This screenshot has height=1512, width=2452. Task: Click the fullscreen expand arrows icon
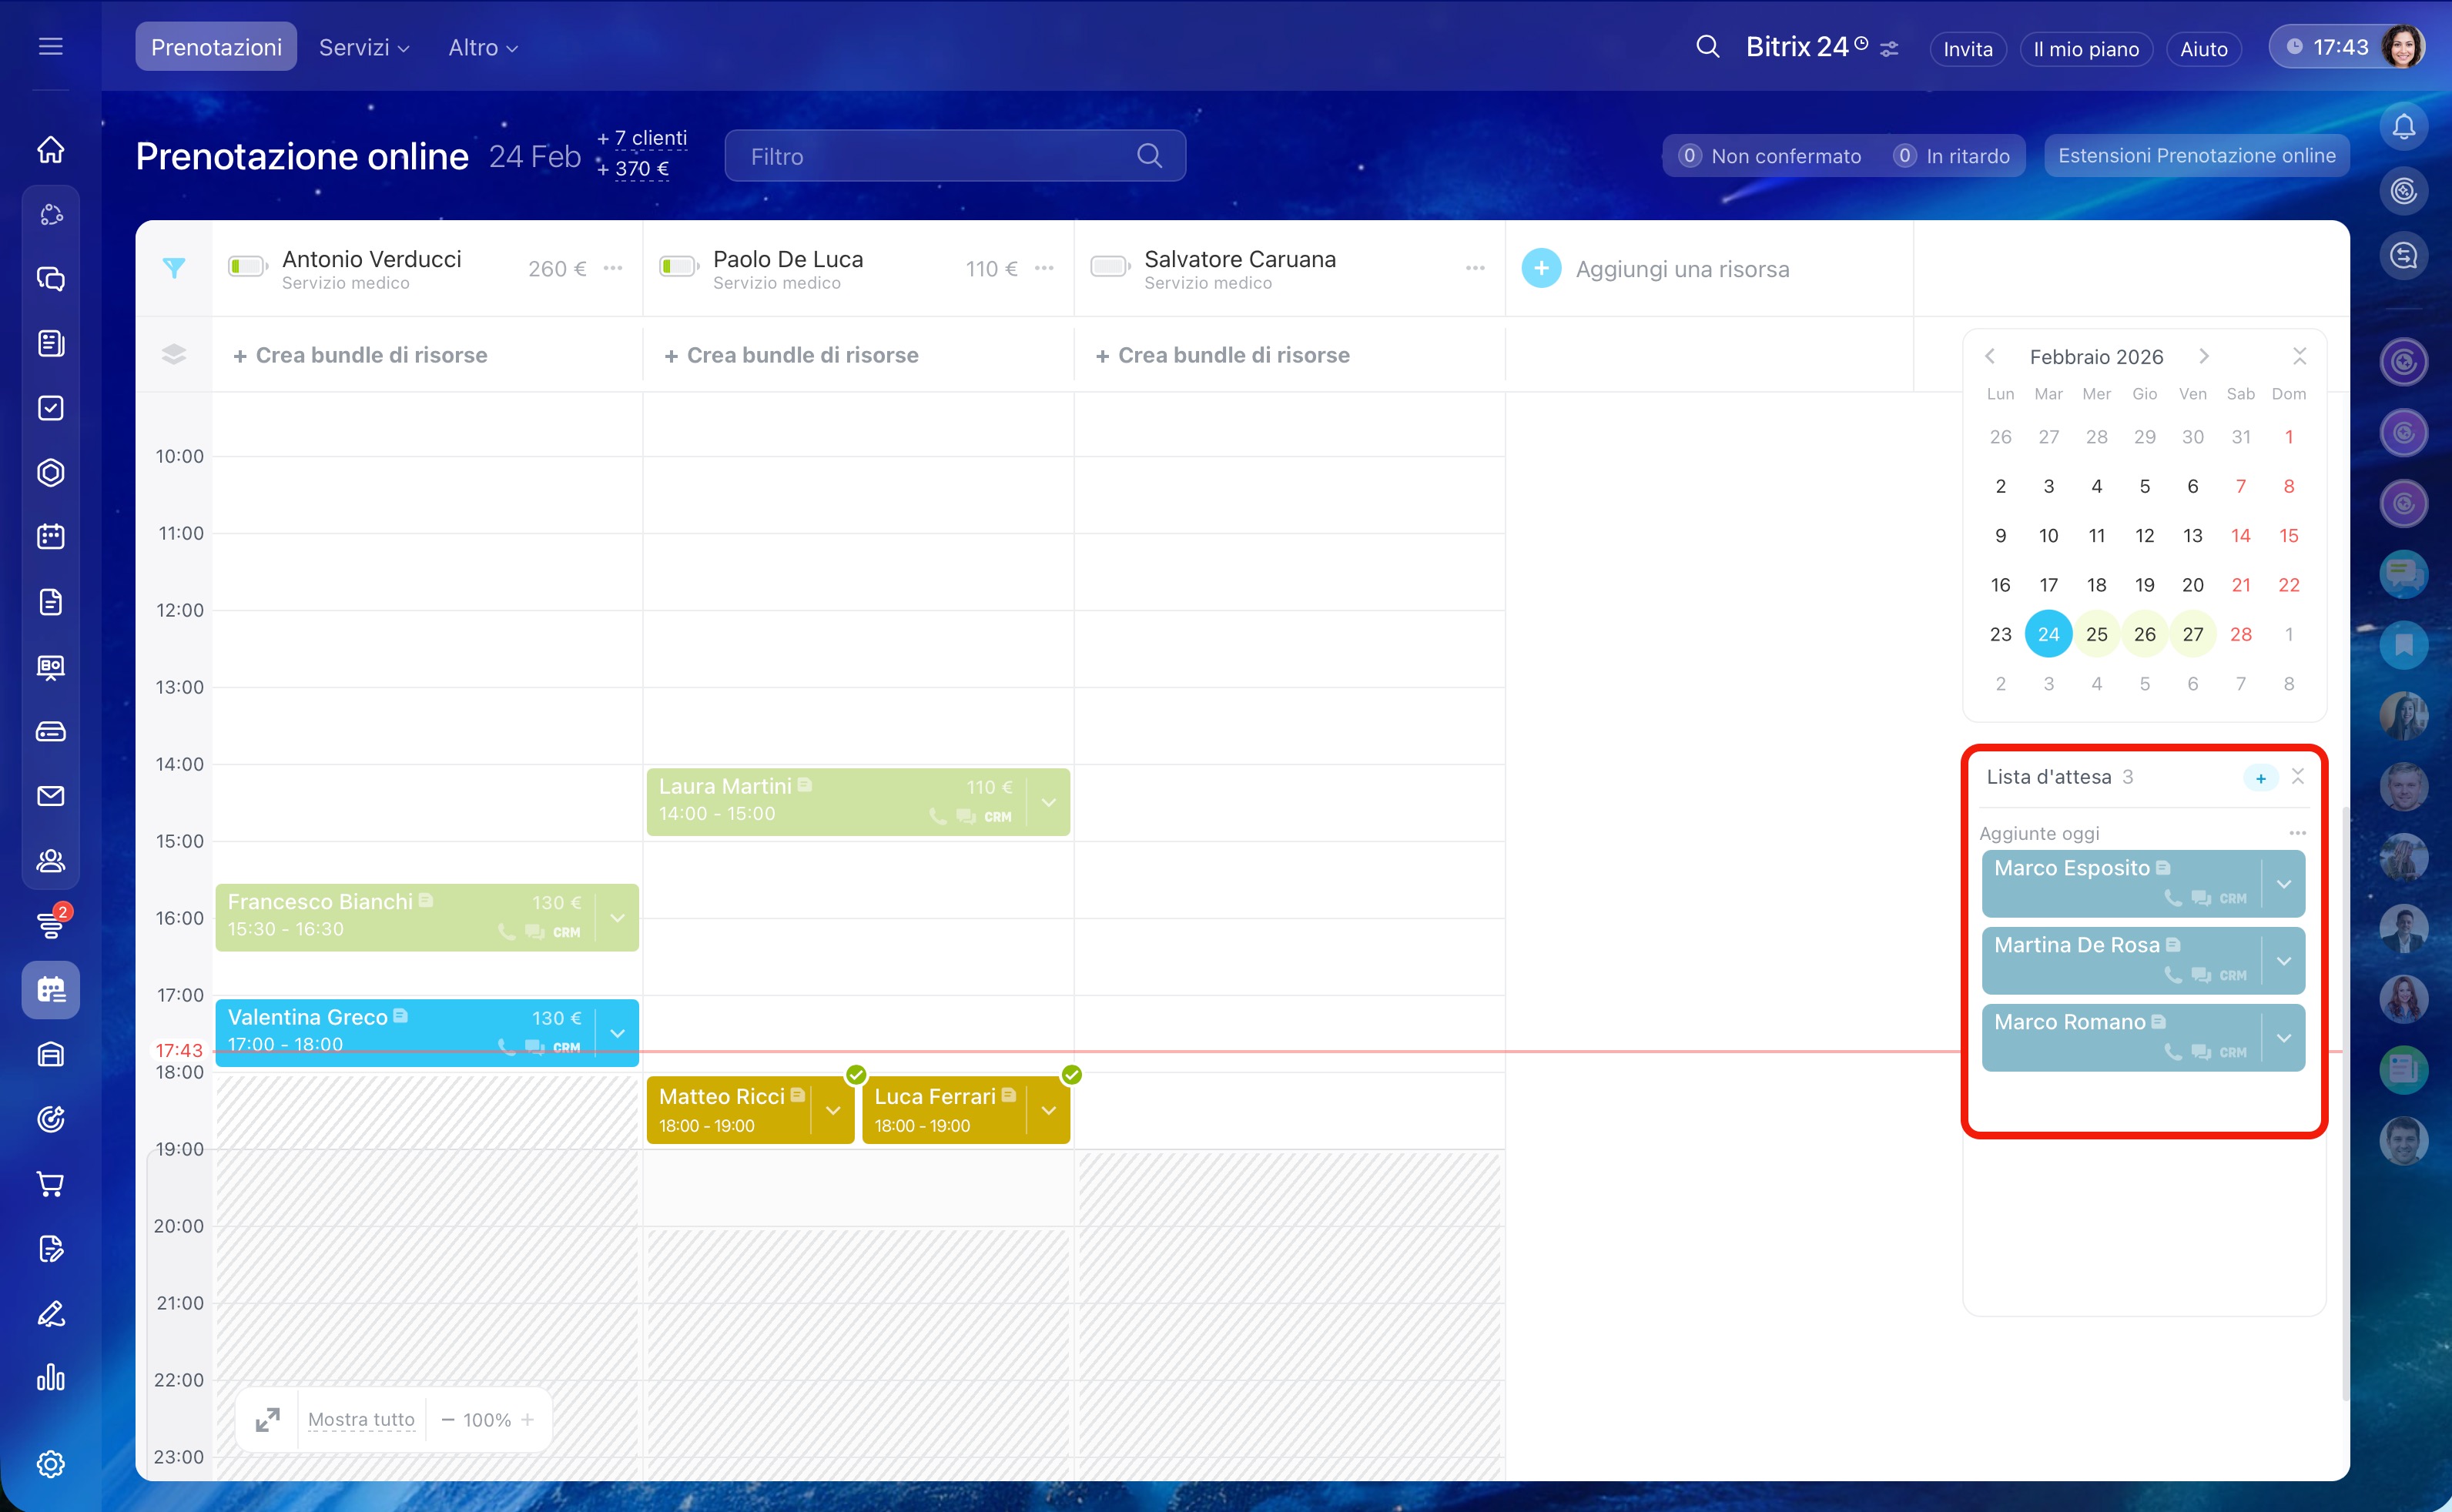click(267, 1419)
